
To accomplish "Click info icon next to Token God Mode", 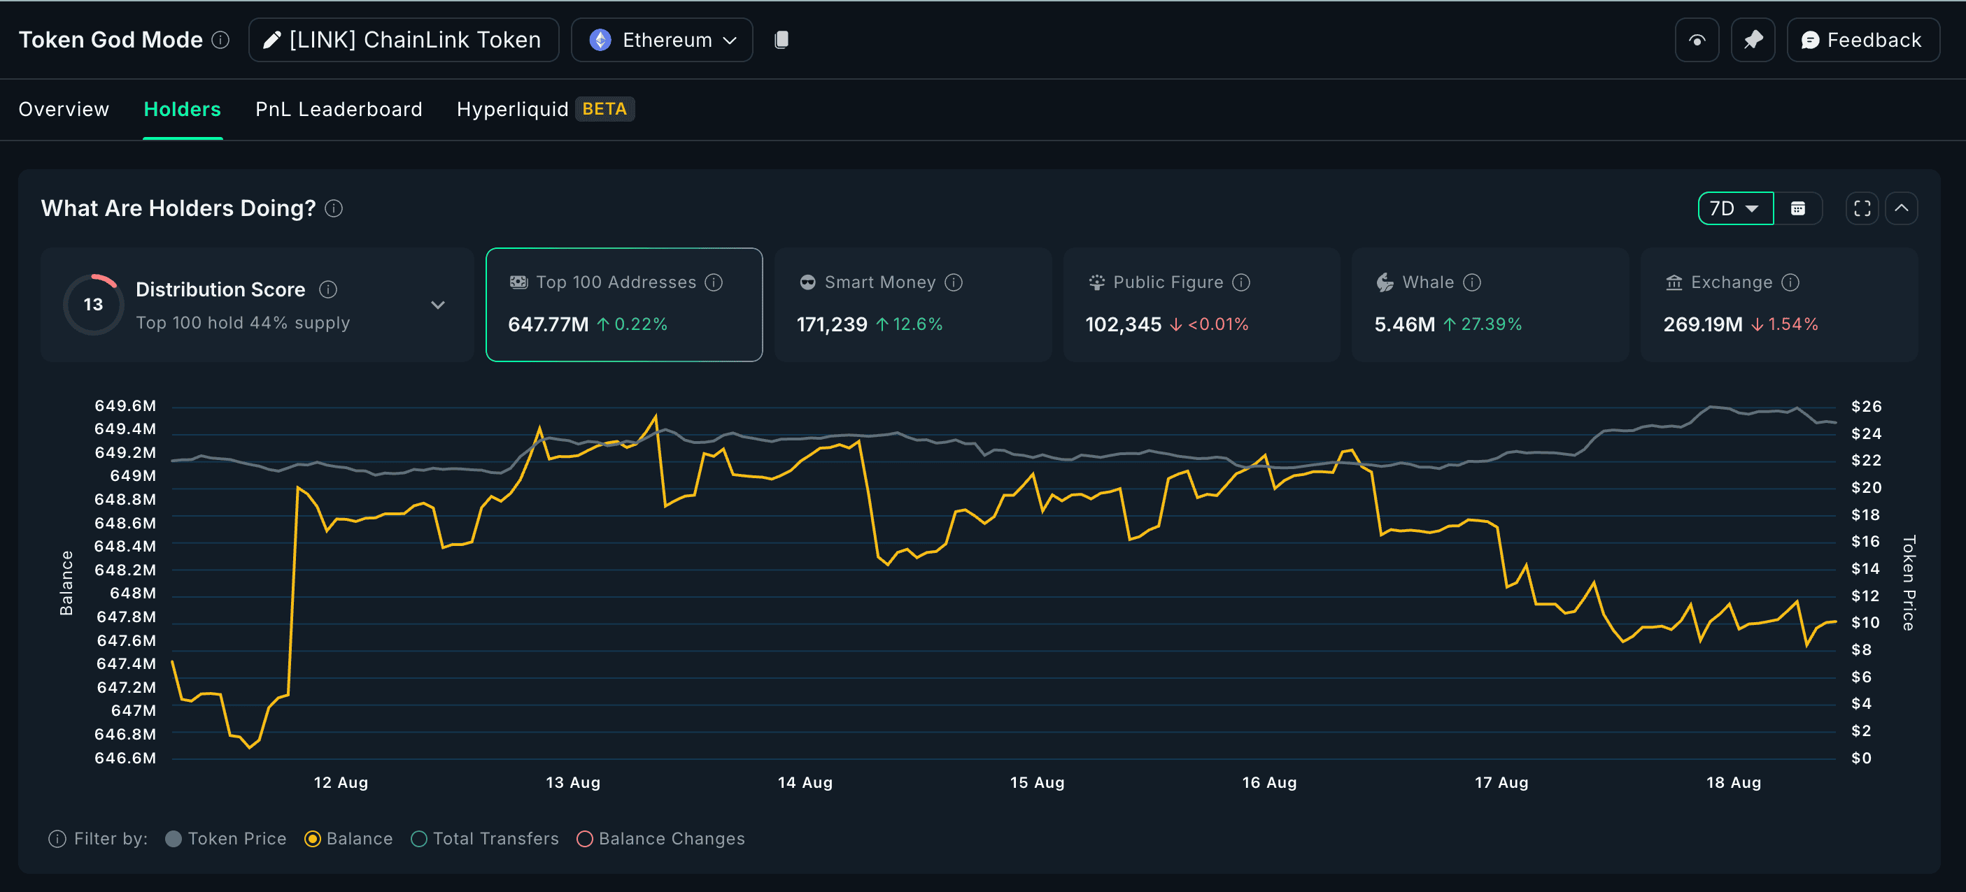I will (220, 40).
